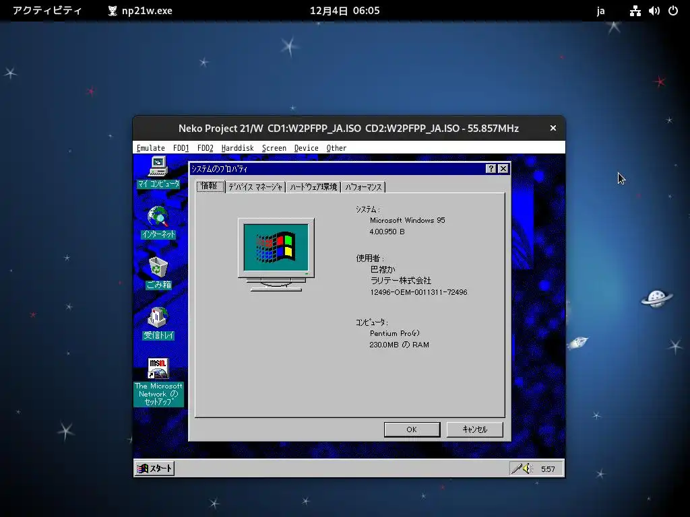Open the Emulate menu
The image size is (690, 517).
(150, 148)
